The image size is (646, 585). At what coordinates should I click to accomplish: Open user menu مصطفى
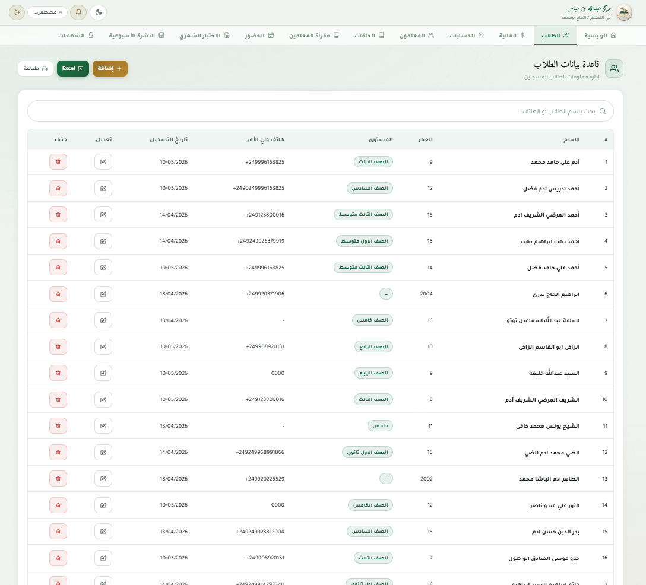(x=47, y=12)
